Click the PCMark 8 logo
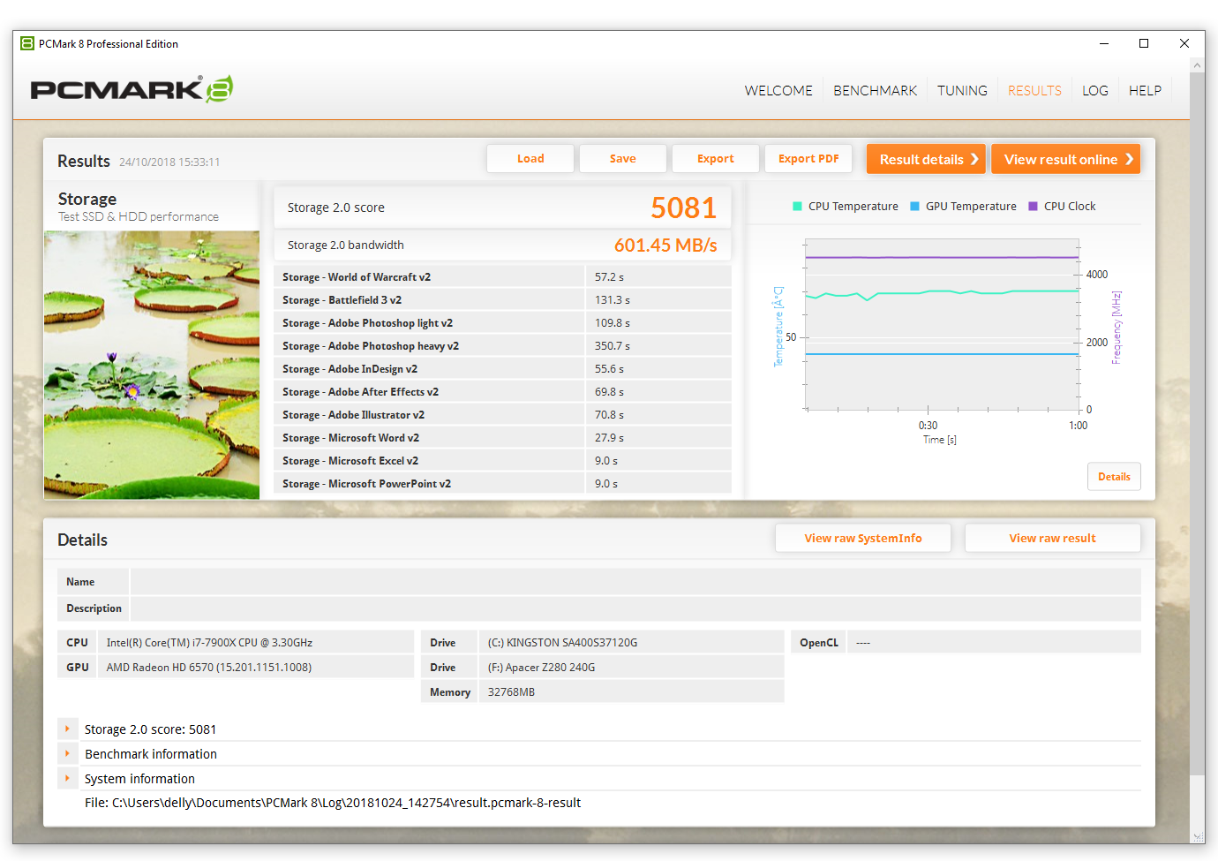The width and height of the screenshot is (1218, 861). coord(132,89)
